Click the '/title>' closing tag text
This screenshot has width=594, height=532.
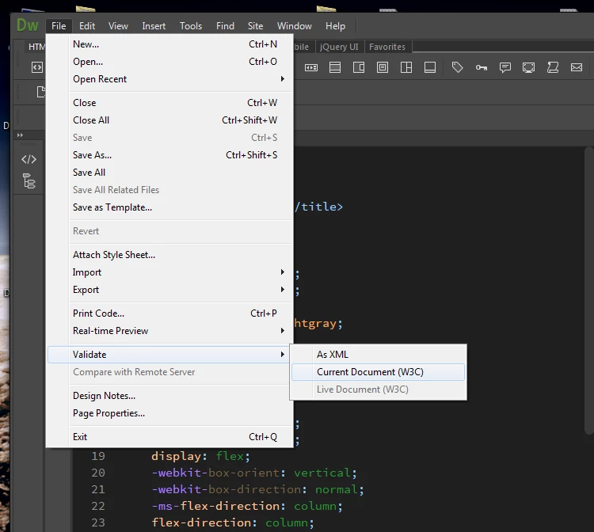pos(318,207)
